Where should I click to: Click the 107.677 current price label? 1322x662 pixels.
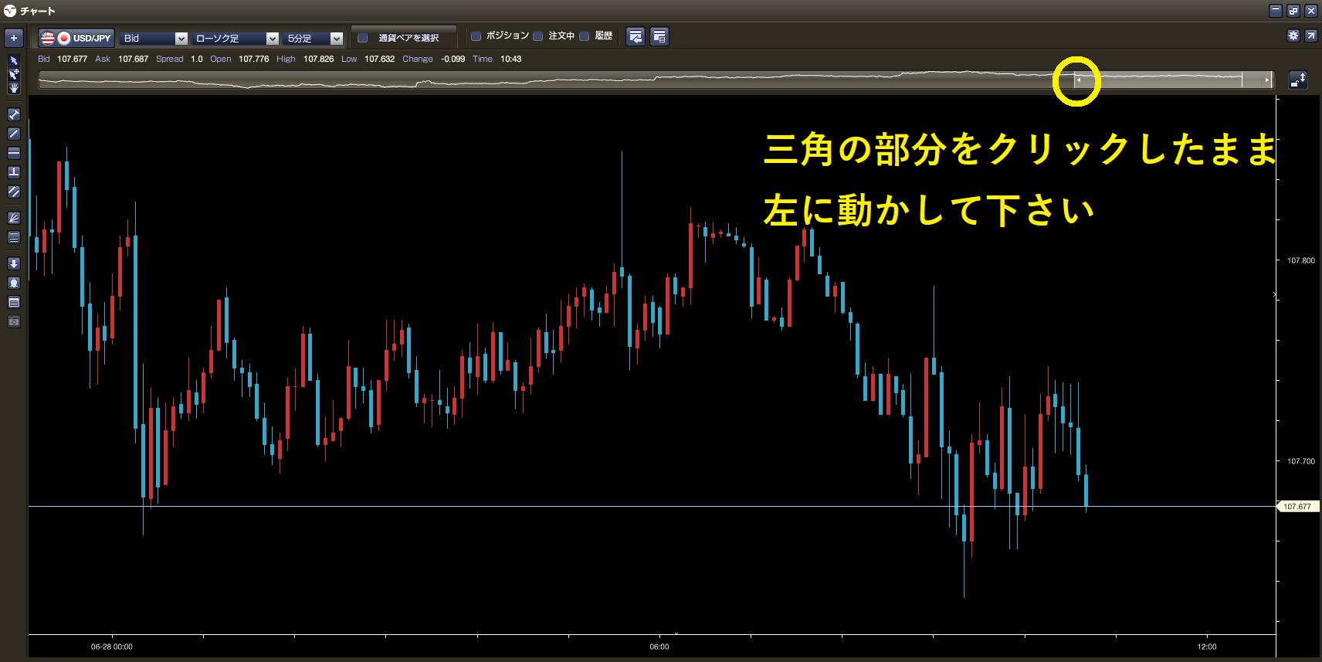(x=1297, y=507)
